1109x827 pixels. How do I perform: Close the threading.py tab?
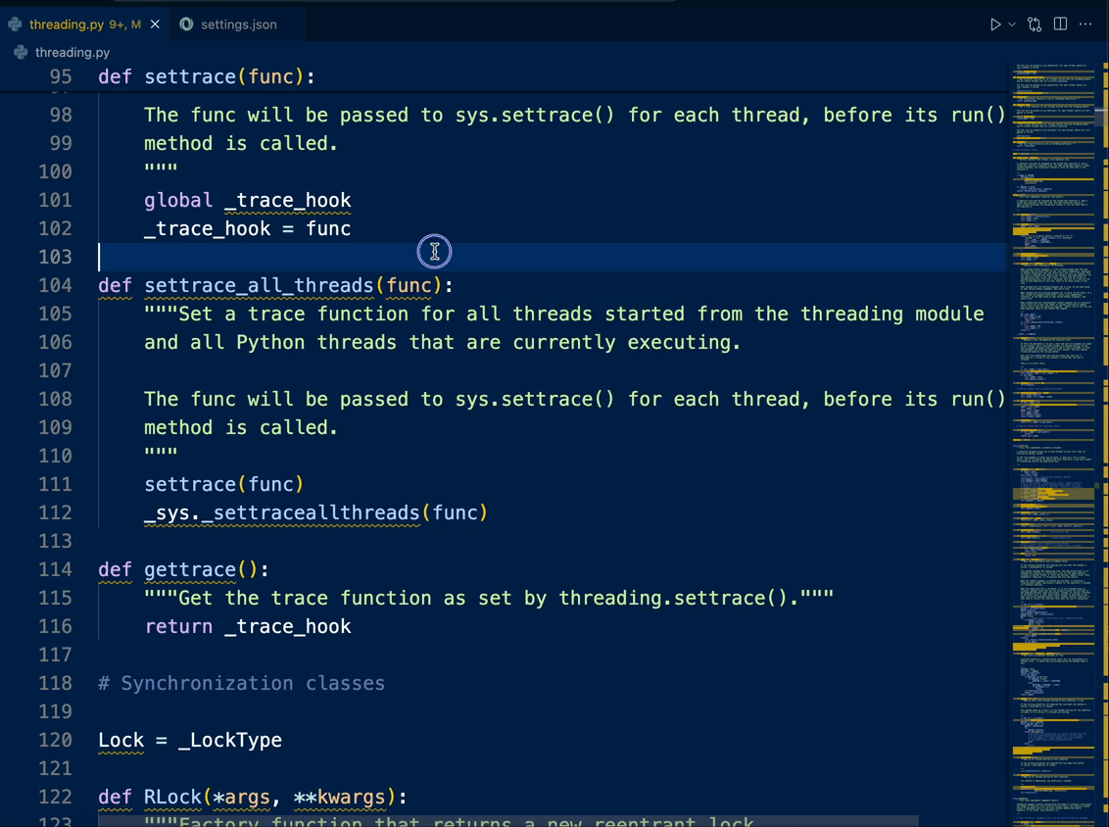pos(155,24)
